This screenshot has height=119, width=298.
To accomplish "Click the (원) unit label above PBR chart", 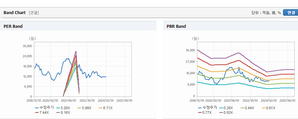I will 195,39.
